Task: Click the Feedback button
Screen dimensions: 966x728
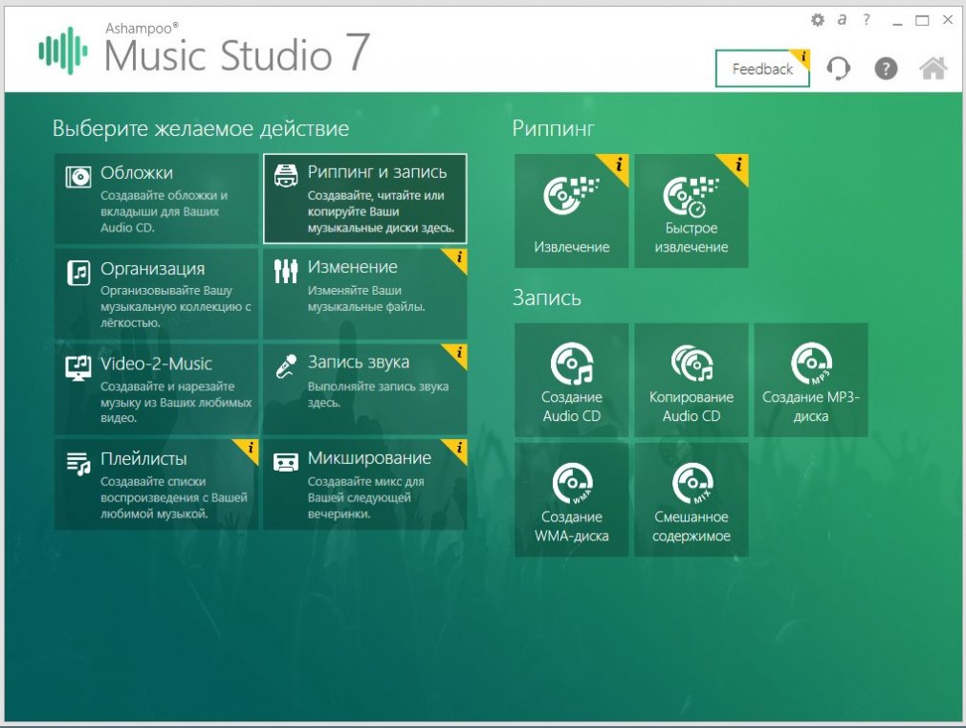Action: [x=762, y=69]
